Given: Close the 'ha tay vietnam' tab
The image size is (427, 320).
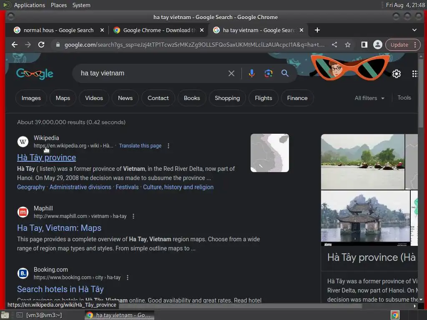Looking at the screenshot, I should (x=301, y=30).
